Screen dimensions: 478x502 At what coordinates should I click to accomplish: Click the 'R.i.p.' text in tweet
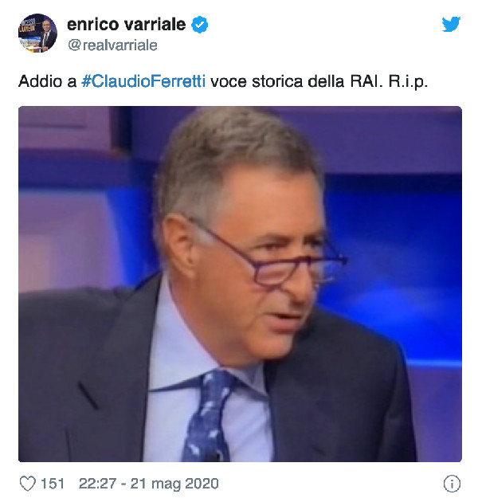tap(408, 82)
